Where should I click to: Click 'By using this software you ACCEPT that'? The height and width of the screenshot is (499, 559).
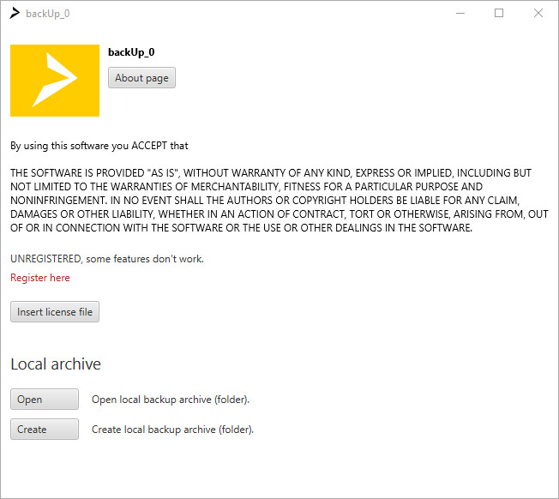[x=99, y=146]
